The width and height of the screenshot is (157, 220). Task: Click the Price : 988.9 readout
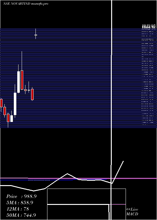click(21, 196)
